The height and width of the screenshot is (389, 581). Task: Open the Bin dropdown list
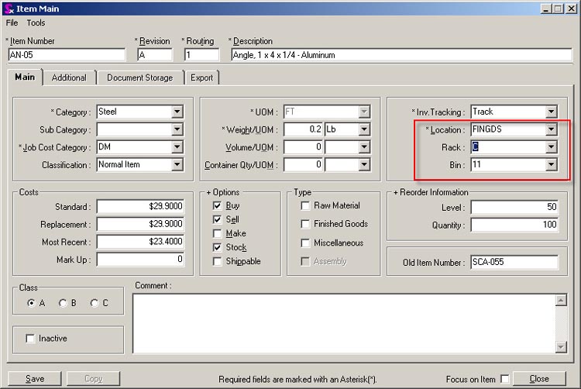click(551, 165)
